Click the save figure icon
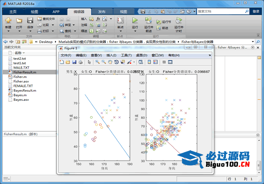The width and height of the screenshot is (264, 184). [x=74, y=62]
